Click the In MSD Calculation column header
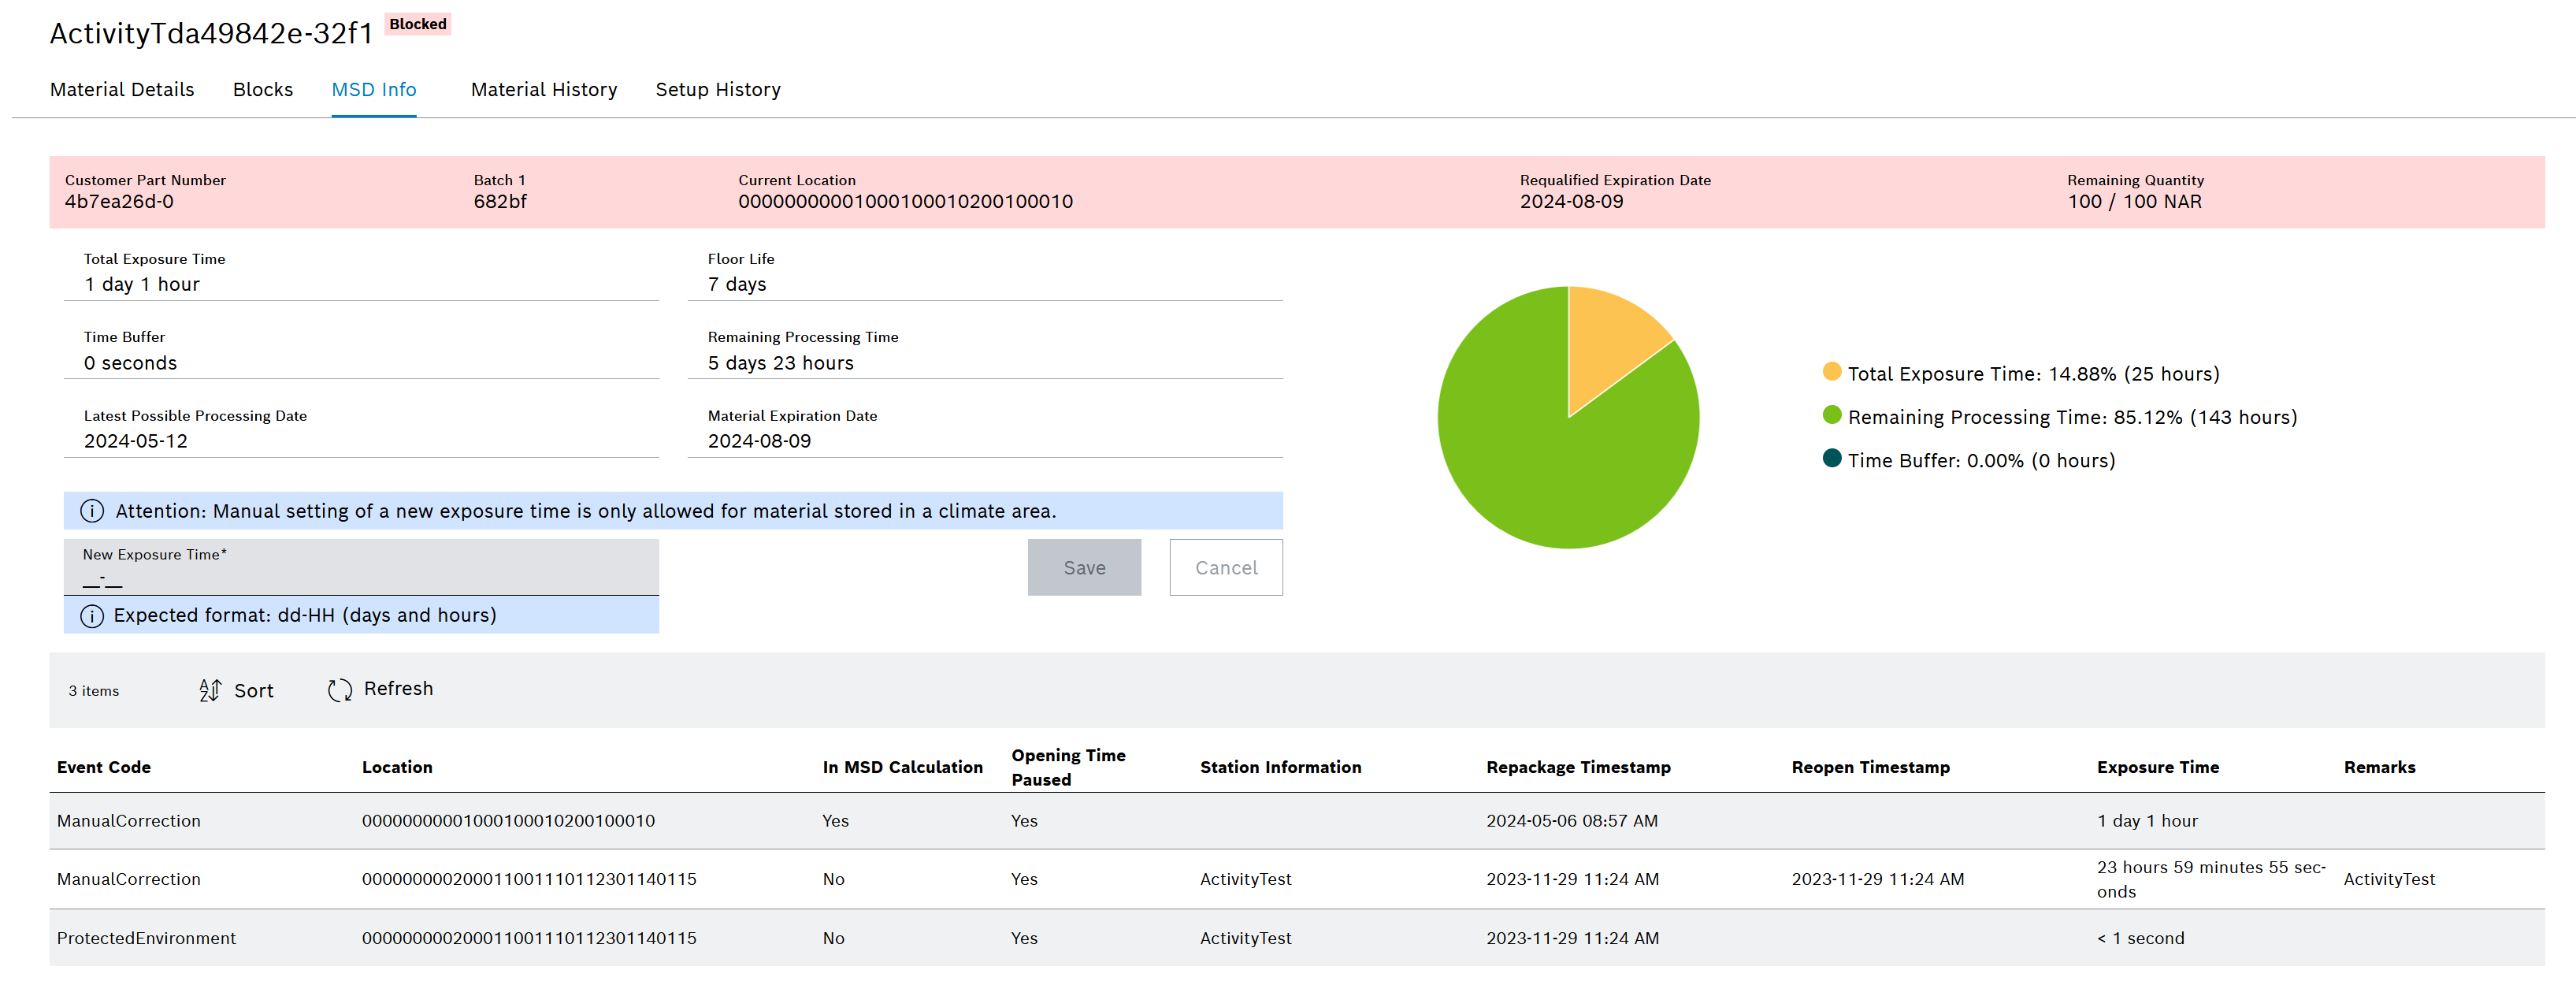Screen dimensions: 2576x985 pyautogui.click(x=902, y=767)
